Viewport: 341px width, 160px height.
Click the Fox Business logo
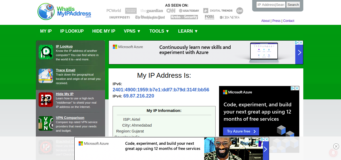(x=209, y=17)
